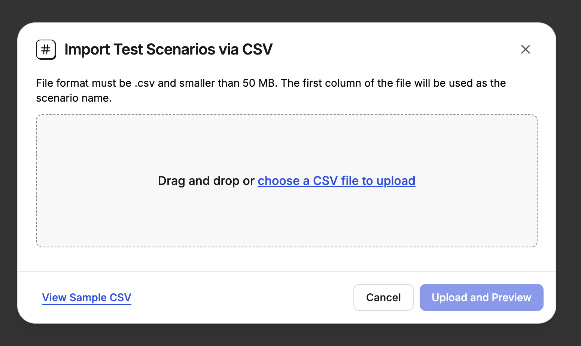Select the X icon at the dialog corner
The height and width of the screenshot is (346, 581).
(x=525, y=49)
